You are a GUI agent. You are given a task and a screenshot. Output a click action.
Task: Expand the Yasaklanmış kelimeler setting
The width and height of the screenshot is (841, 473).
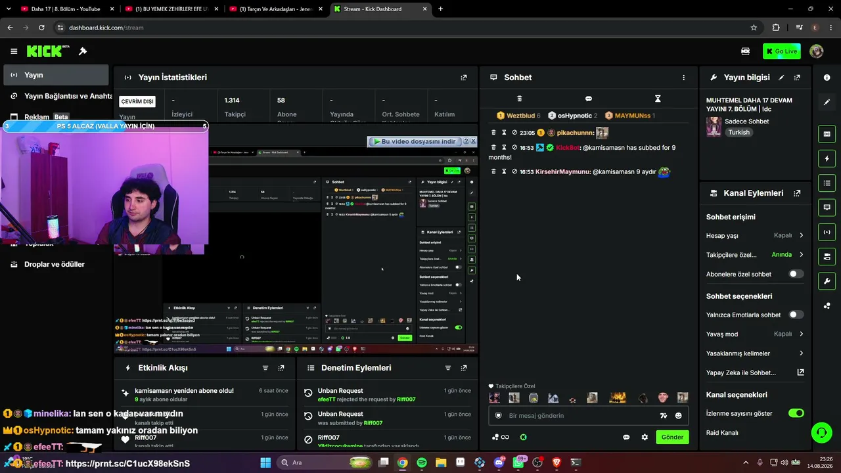click(755, 353)
